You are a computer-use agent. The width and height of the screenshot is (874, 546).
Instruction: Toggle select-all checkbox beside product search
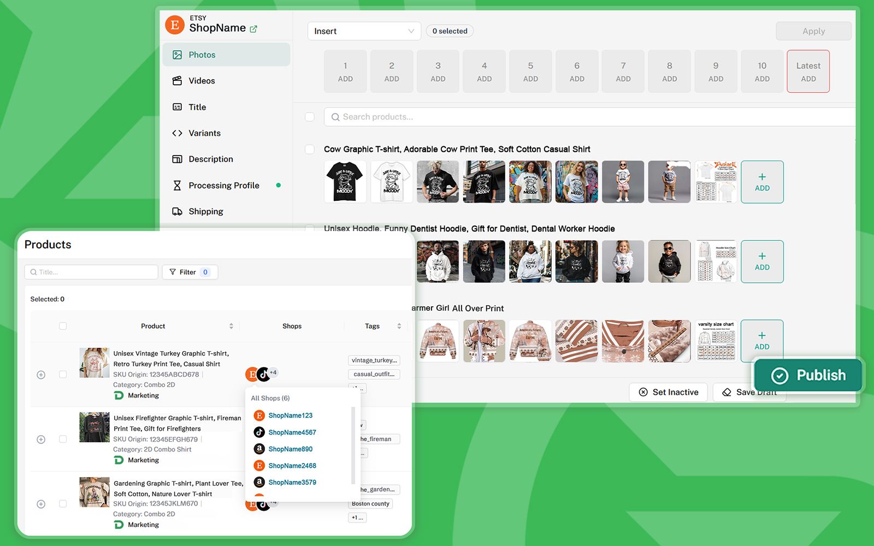[x=310, y=117]
